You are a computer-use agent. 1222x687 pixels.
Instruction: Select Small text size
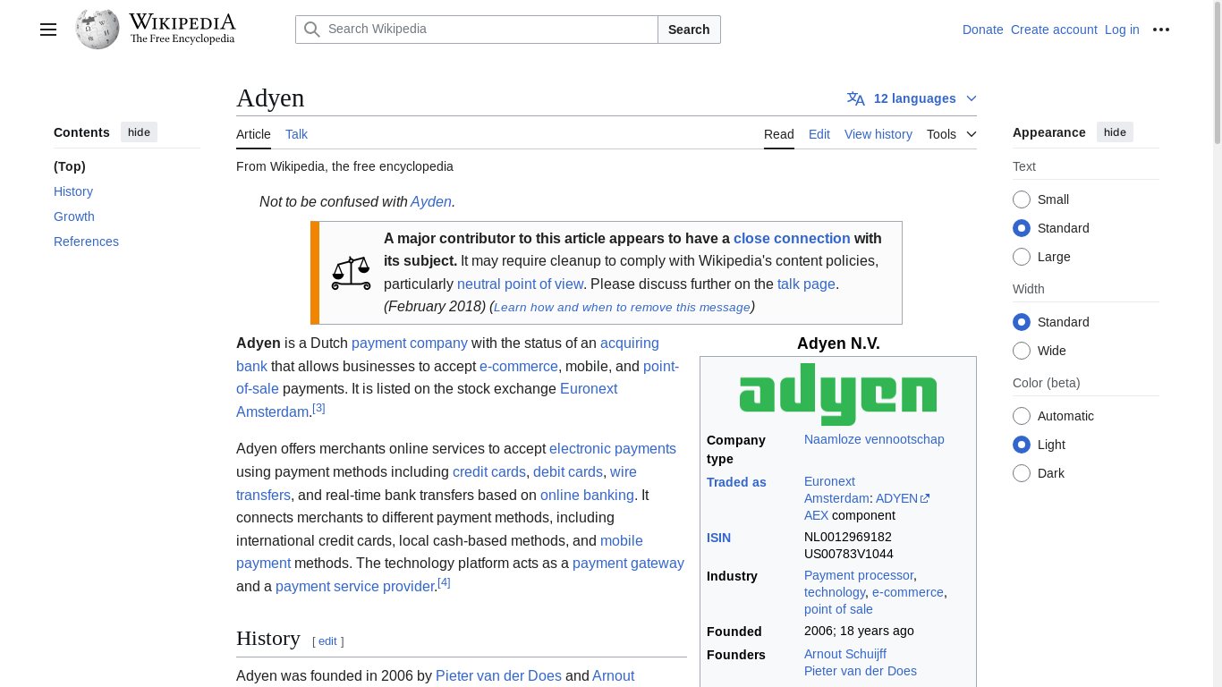(x=1022, y=199)
